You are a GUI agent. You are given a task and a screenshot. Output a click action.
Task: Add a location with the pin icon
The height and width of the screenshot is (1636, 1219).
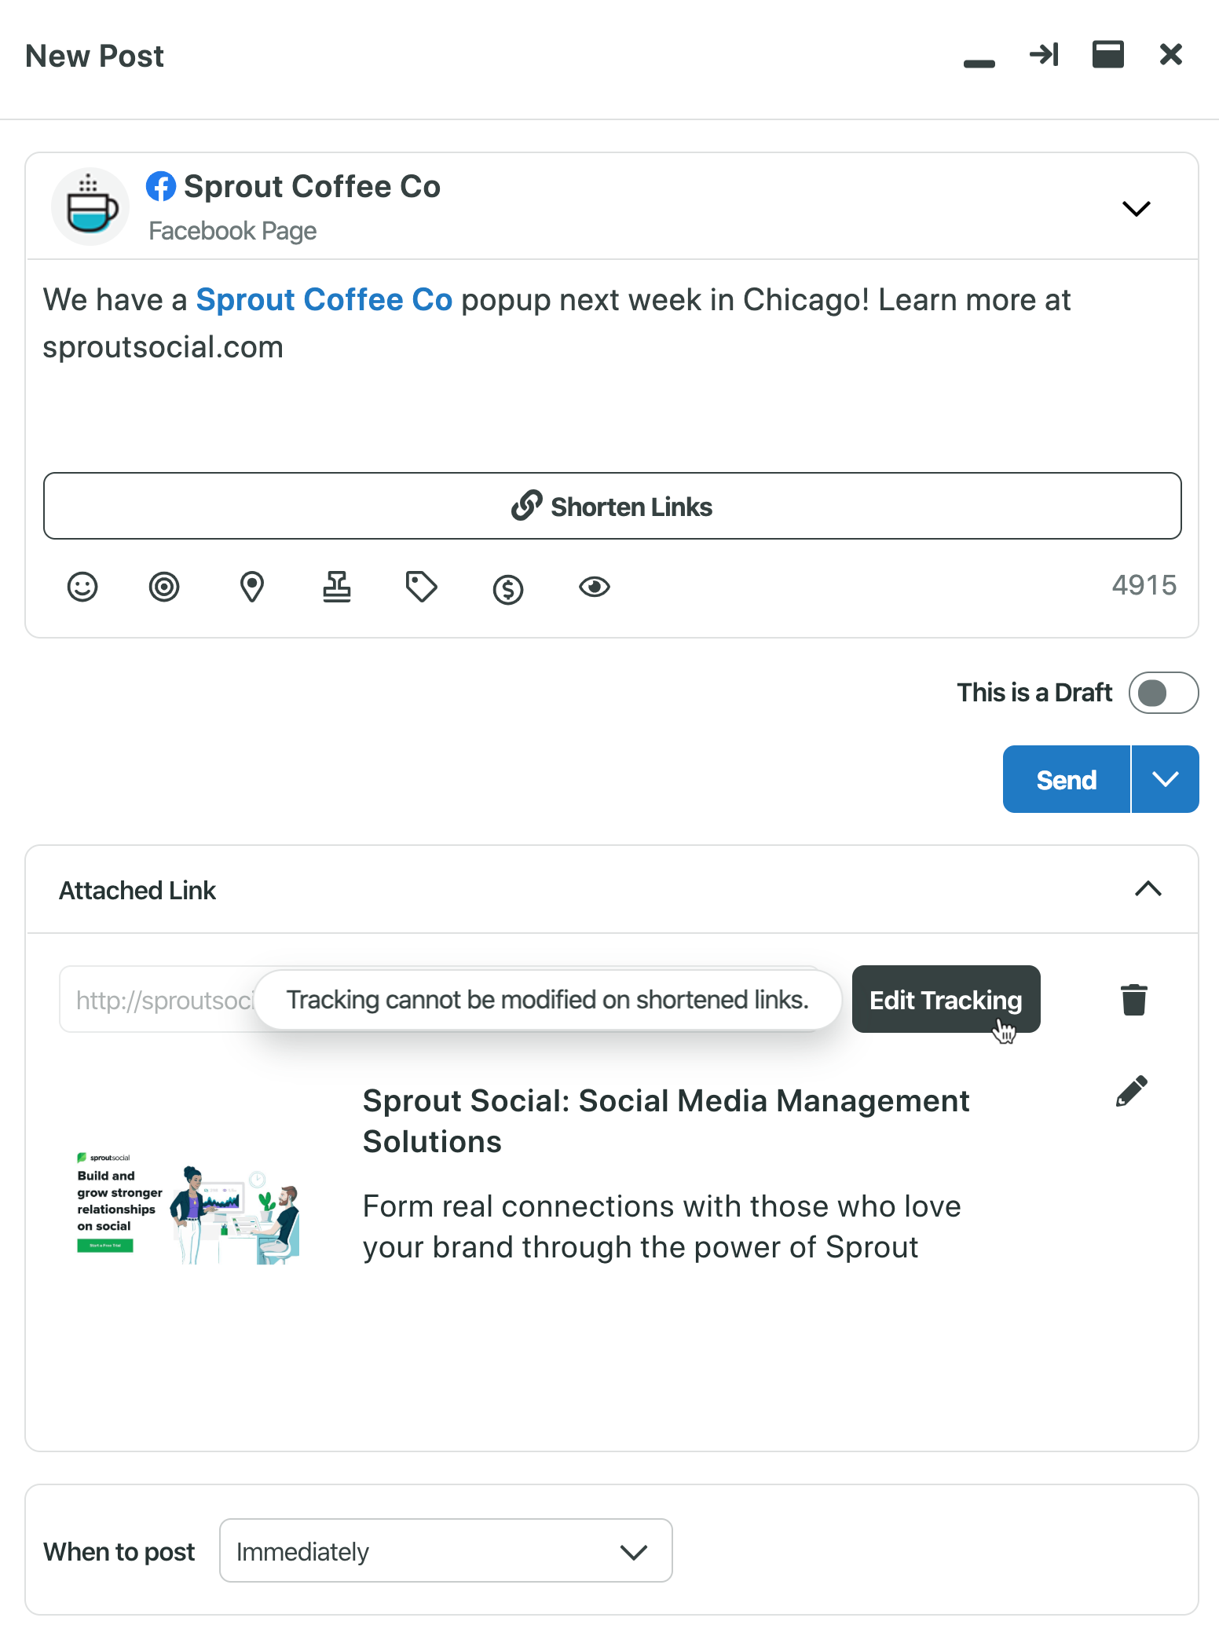251,587
